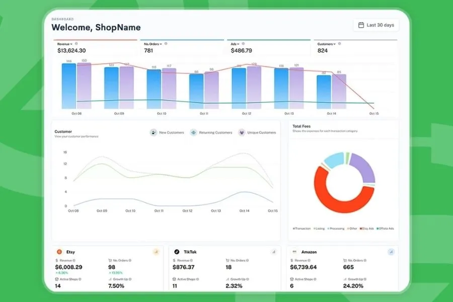Toggle Returning Customers series in chart

[211, 132]
